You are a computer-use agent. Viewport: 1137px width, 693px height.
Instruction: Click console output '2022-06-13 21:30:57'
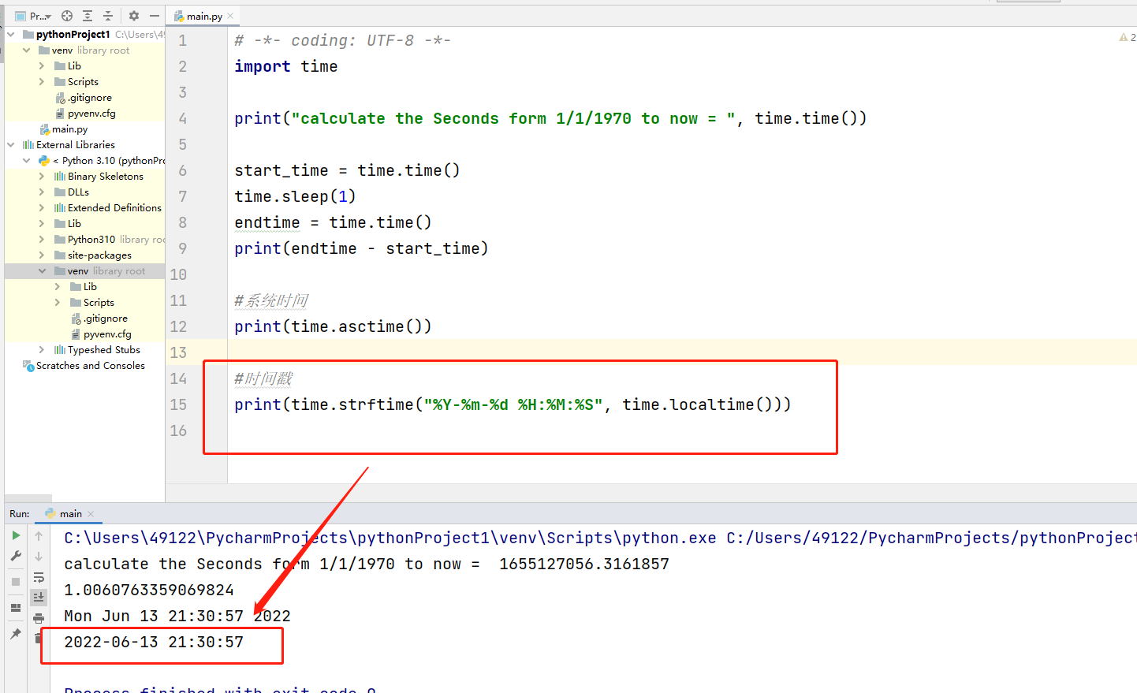click(154, 642)
